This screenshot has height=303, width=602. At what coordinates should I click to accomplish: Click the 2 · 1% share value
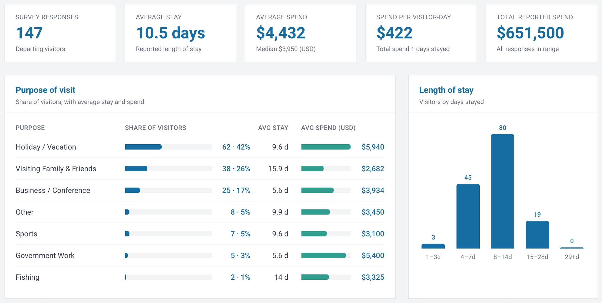pos(240,277)
